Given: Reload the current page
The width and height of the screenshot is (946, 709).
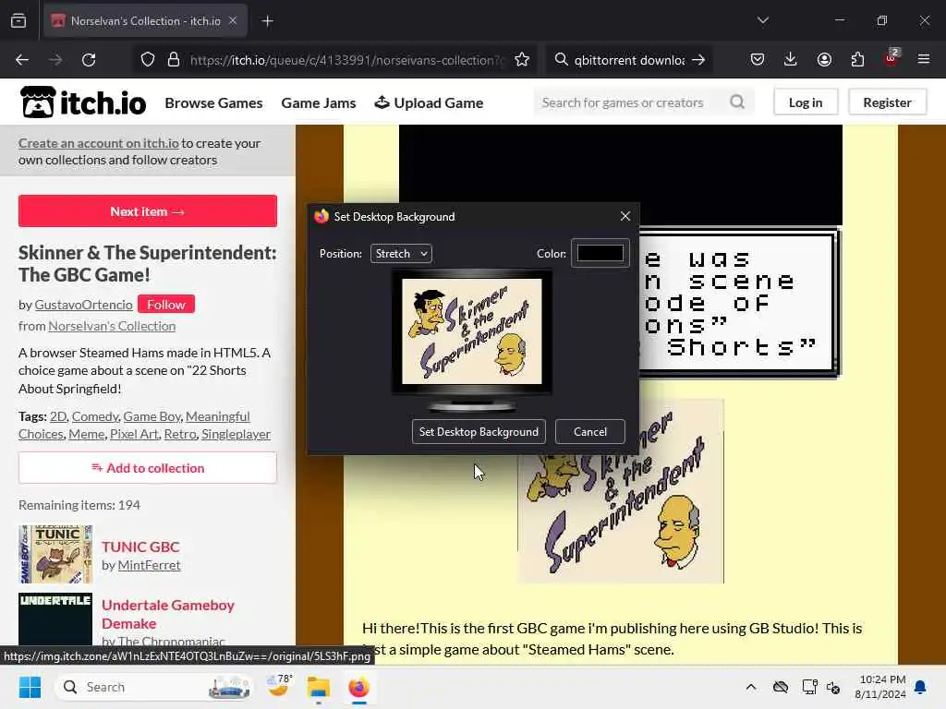Looking at the screenshot, I should [x=89, y=60].
